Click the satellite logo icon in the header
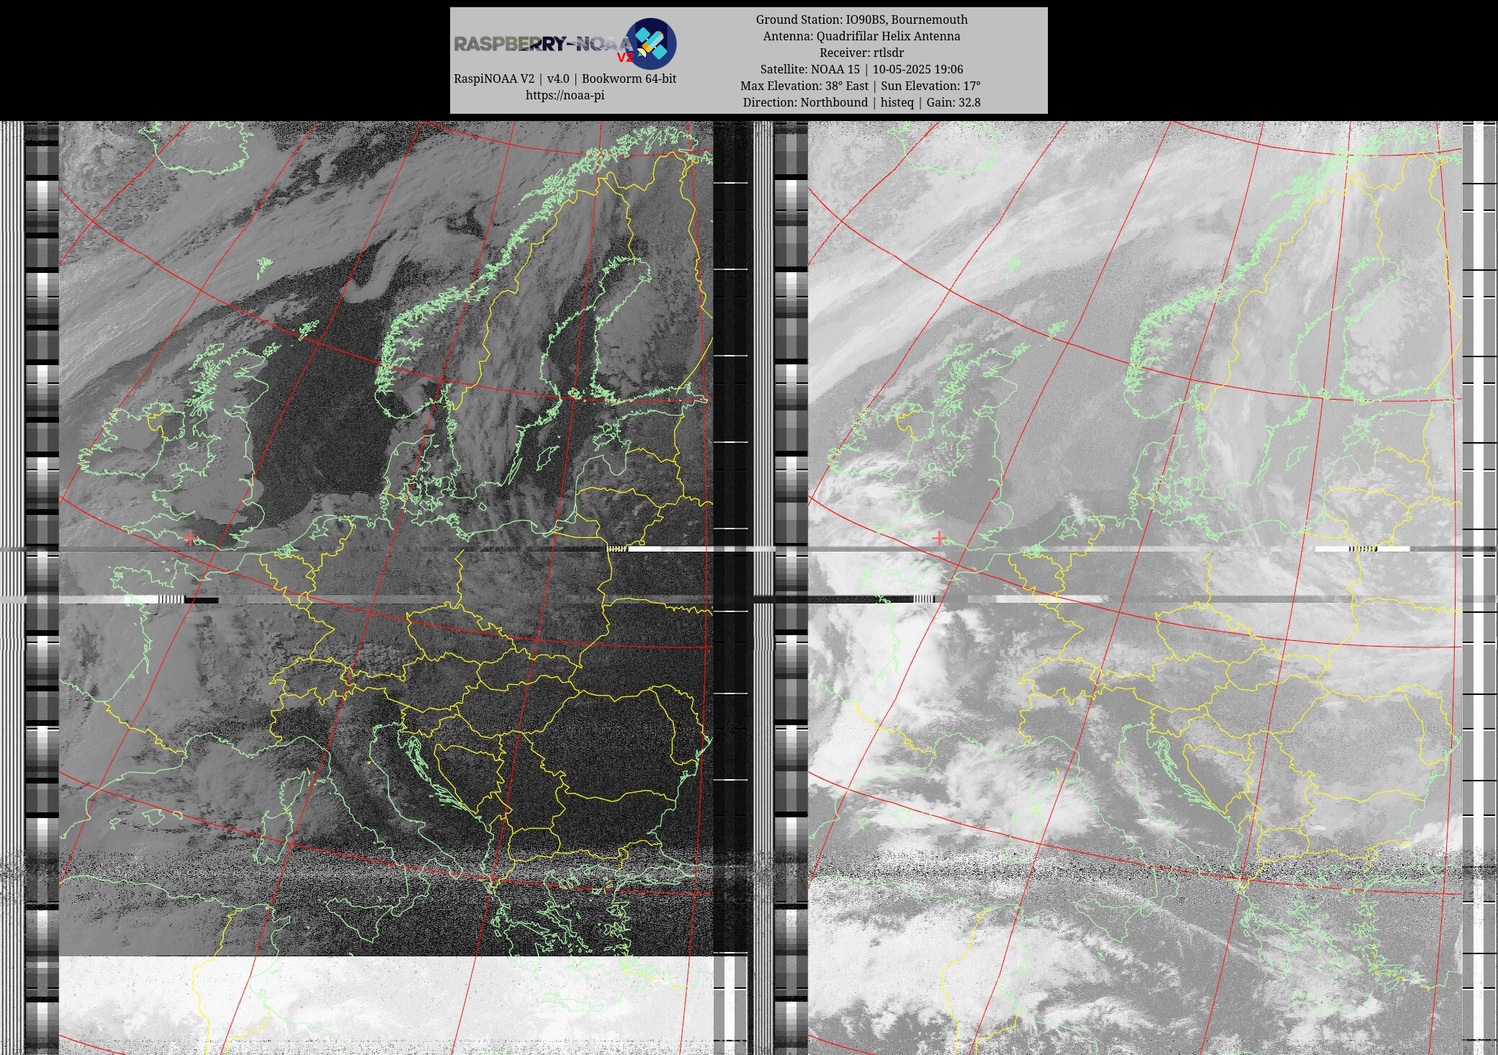Screen dimensions: 1498x1055 650,44
